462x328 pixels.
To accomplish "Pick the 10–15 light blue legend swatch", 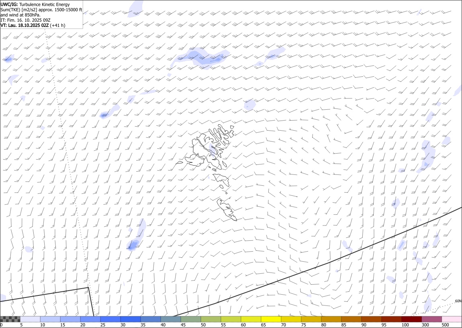I will [x=50, y=319].
